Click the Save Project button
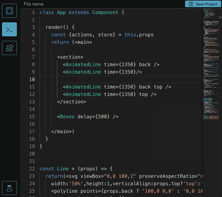The height and width of the screenshot is (197, 222). point(203,4)
